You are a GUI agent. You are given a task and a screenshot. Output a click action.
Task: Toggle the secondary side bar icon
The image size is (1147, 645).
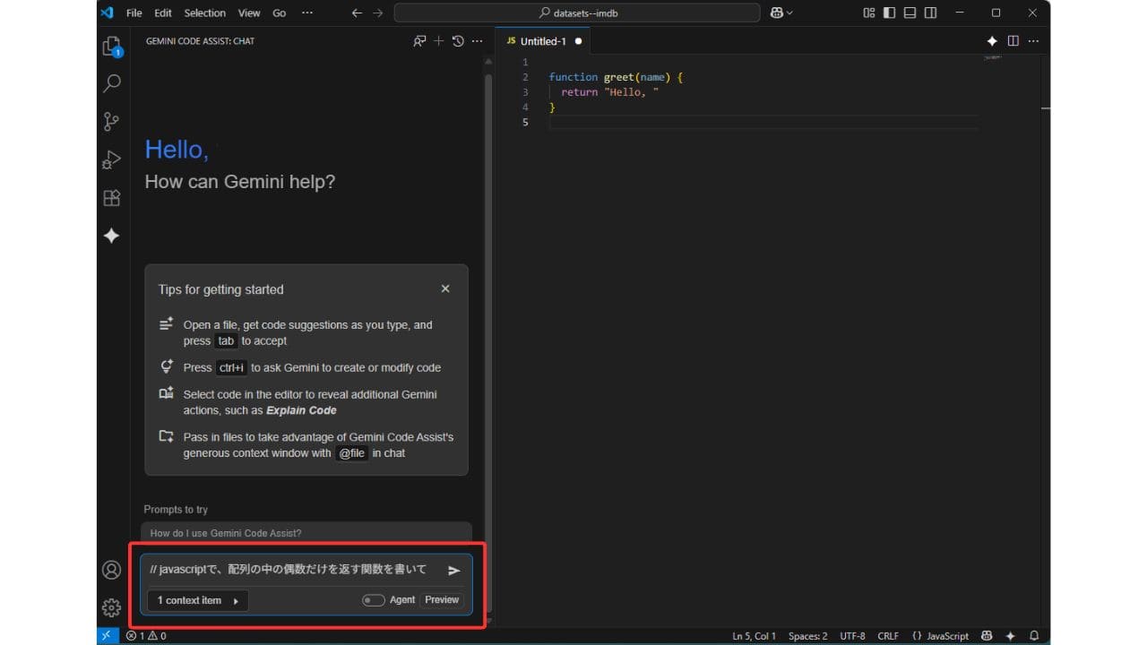(x=929, y=13)
